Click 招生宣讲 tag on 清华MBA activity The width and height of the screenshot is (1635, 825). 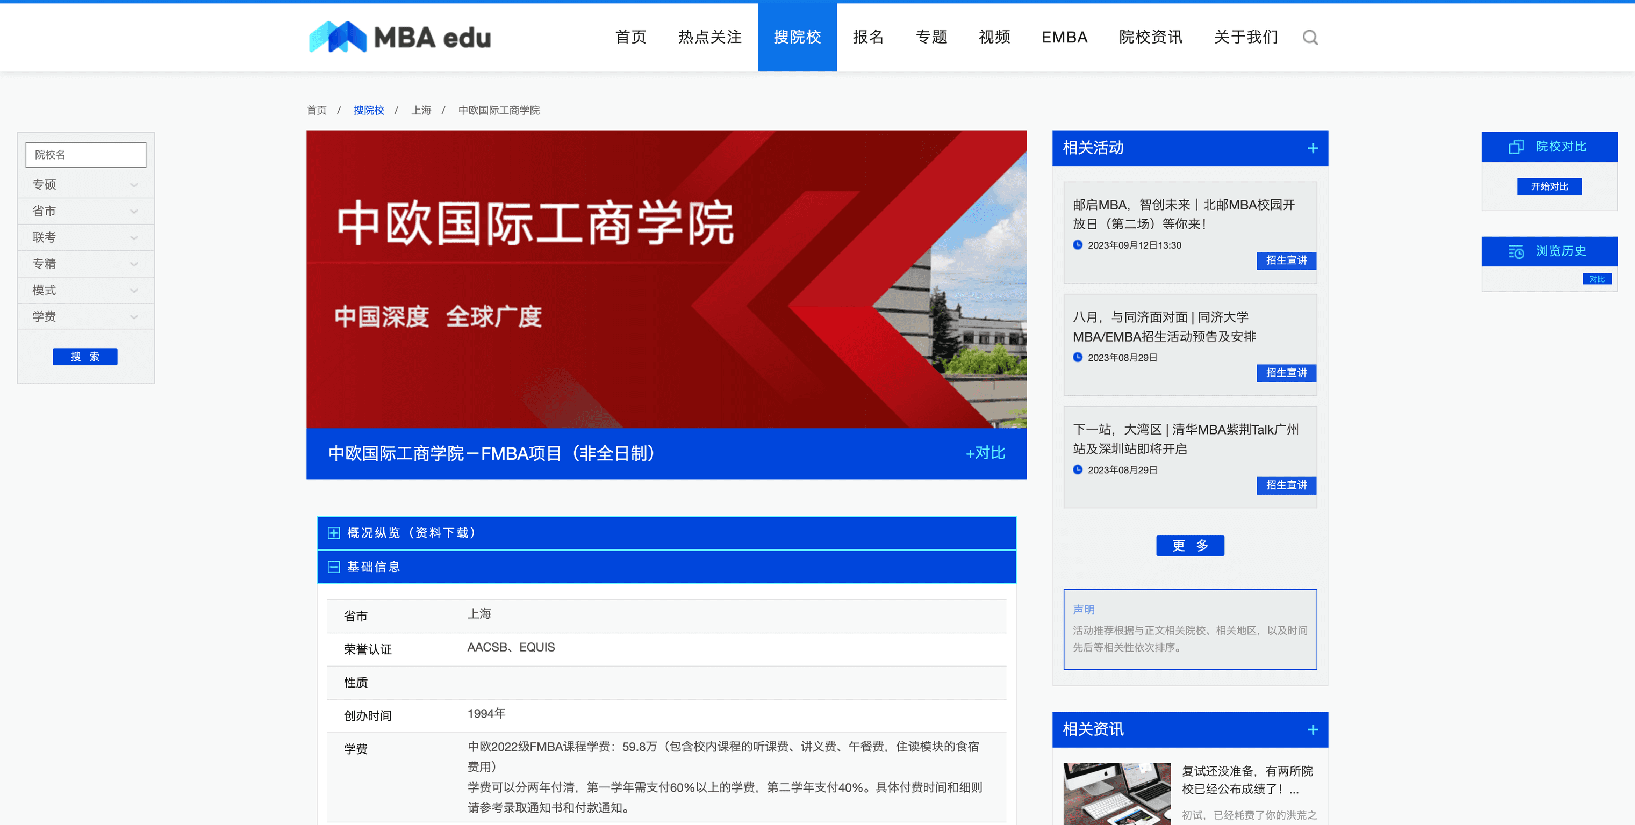click(x=1286, y=485)
